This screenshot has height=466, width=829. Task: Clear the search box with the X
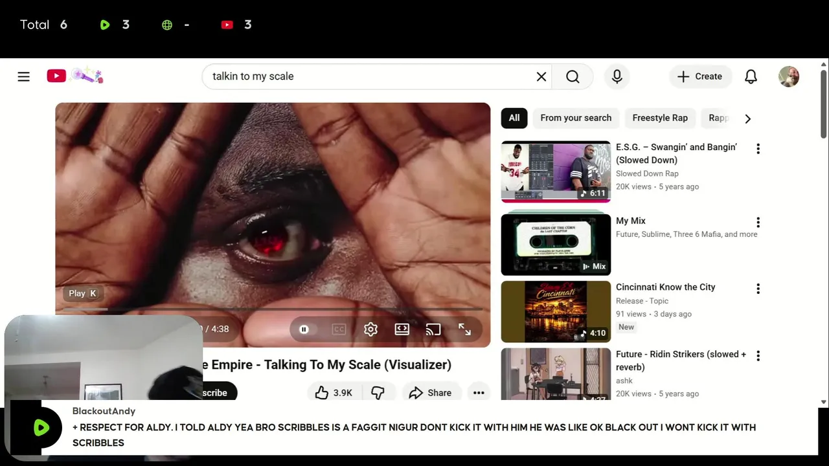pyautogui.click(x=541, y=76)
